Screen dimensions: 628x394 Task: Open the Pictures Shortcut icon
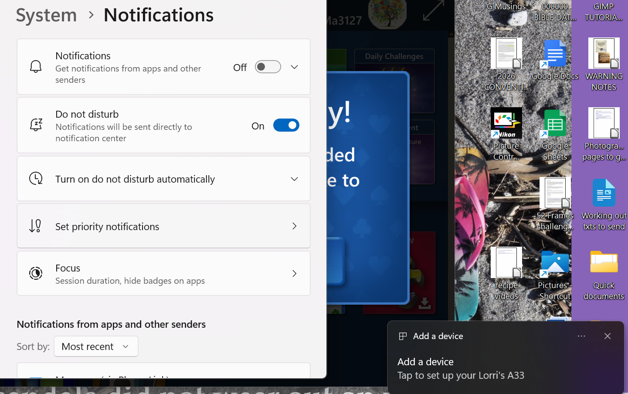point(554,262)
